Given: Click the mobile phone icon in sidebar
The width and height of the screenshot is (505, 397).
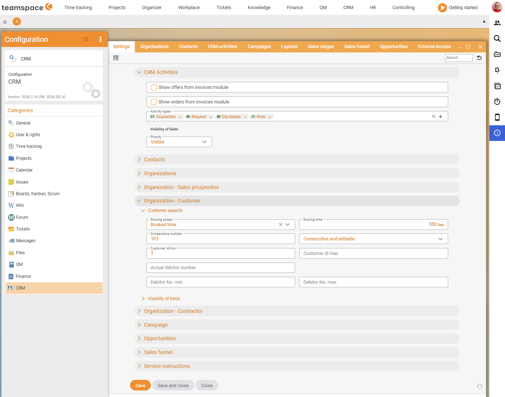Looking at the screenshot, I should [x=497, y=117].
